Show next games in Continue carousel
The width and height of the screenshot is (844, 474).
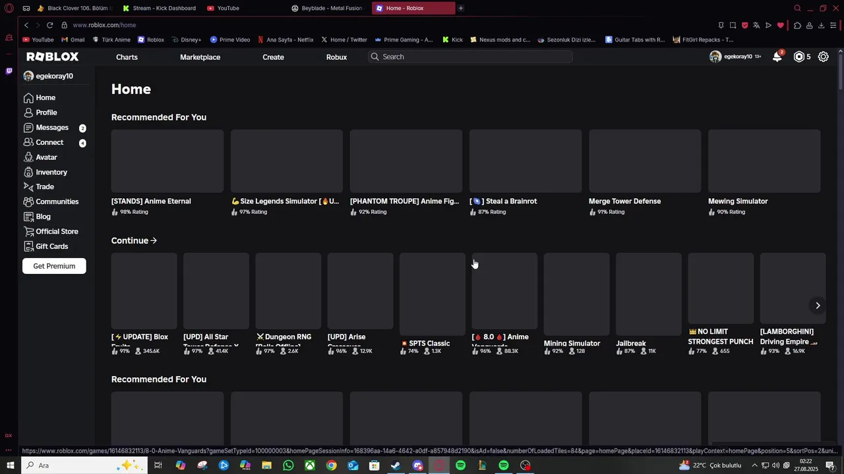tap(818, 305)
